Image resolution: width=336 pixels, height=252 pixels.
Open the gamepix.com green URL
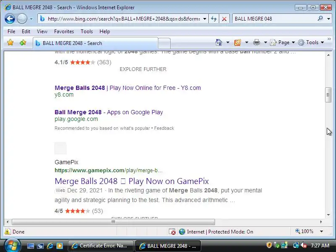coord(108,171)
